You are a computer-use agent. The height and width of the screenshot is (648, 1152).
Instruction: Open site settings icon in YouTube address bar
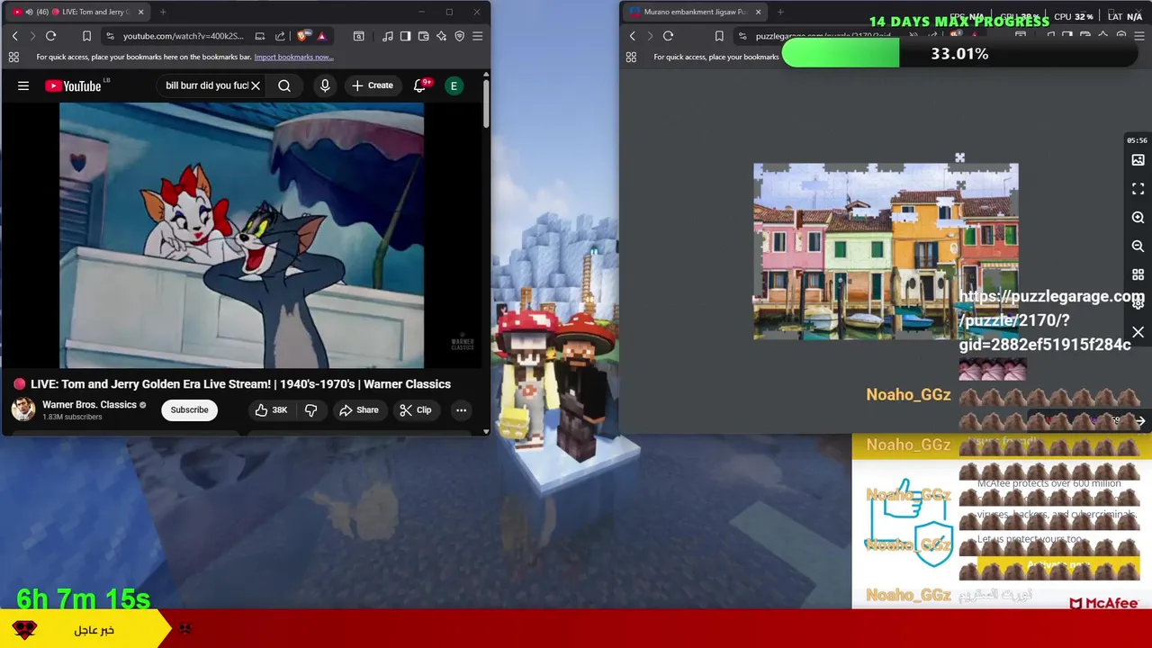pyautogui.click(x=110, y=36)
